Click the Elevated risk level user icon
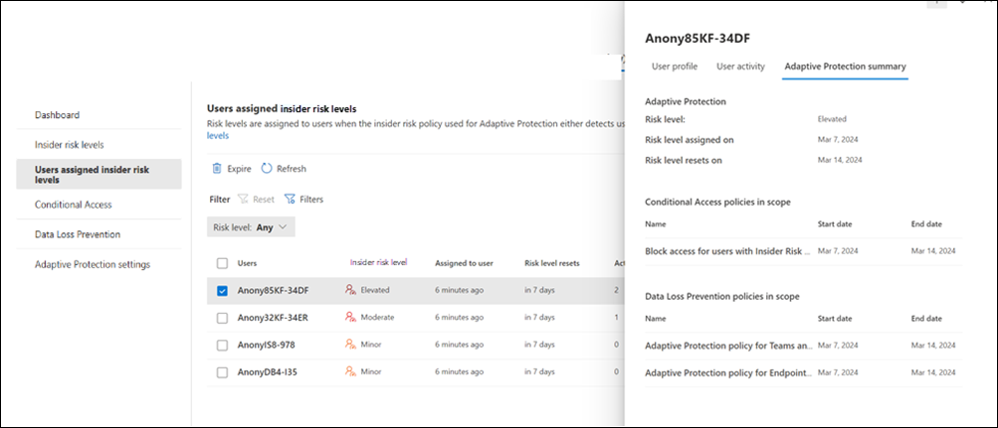 [350, 290]
